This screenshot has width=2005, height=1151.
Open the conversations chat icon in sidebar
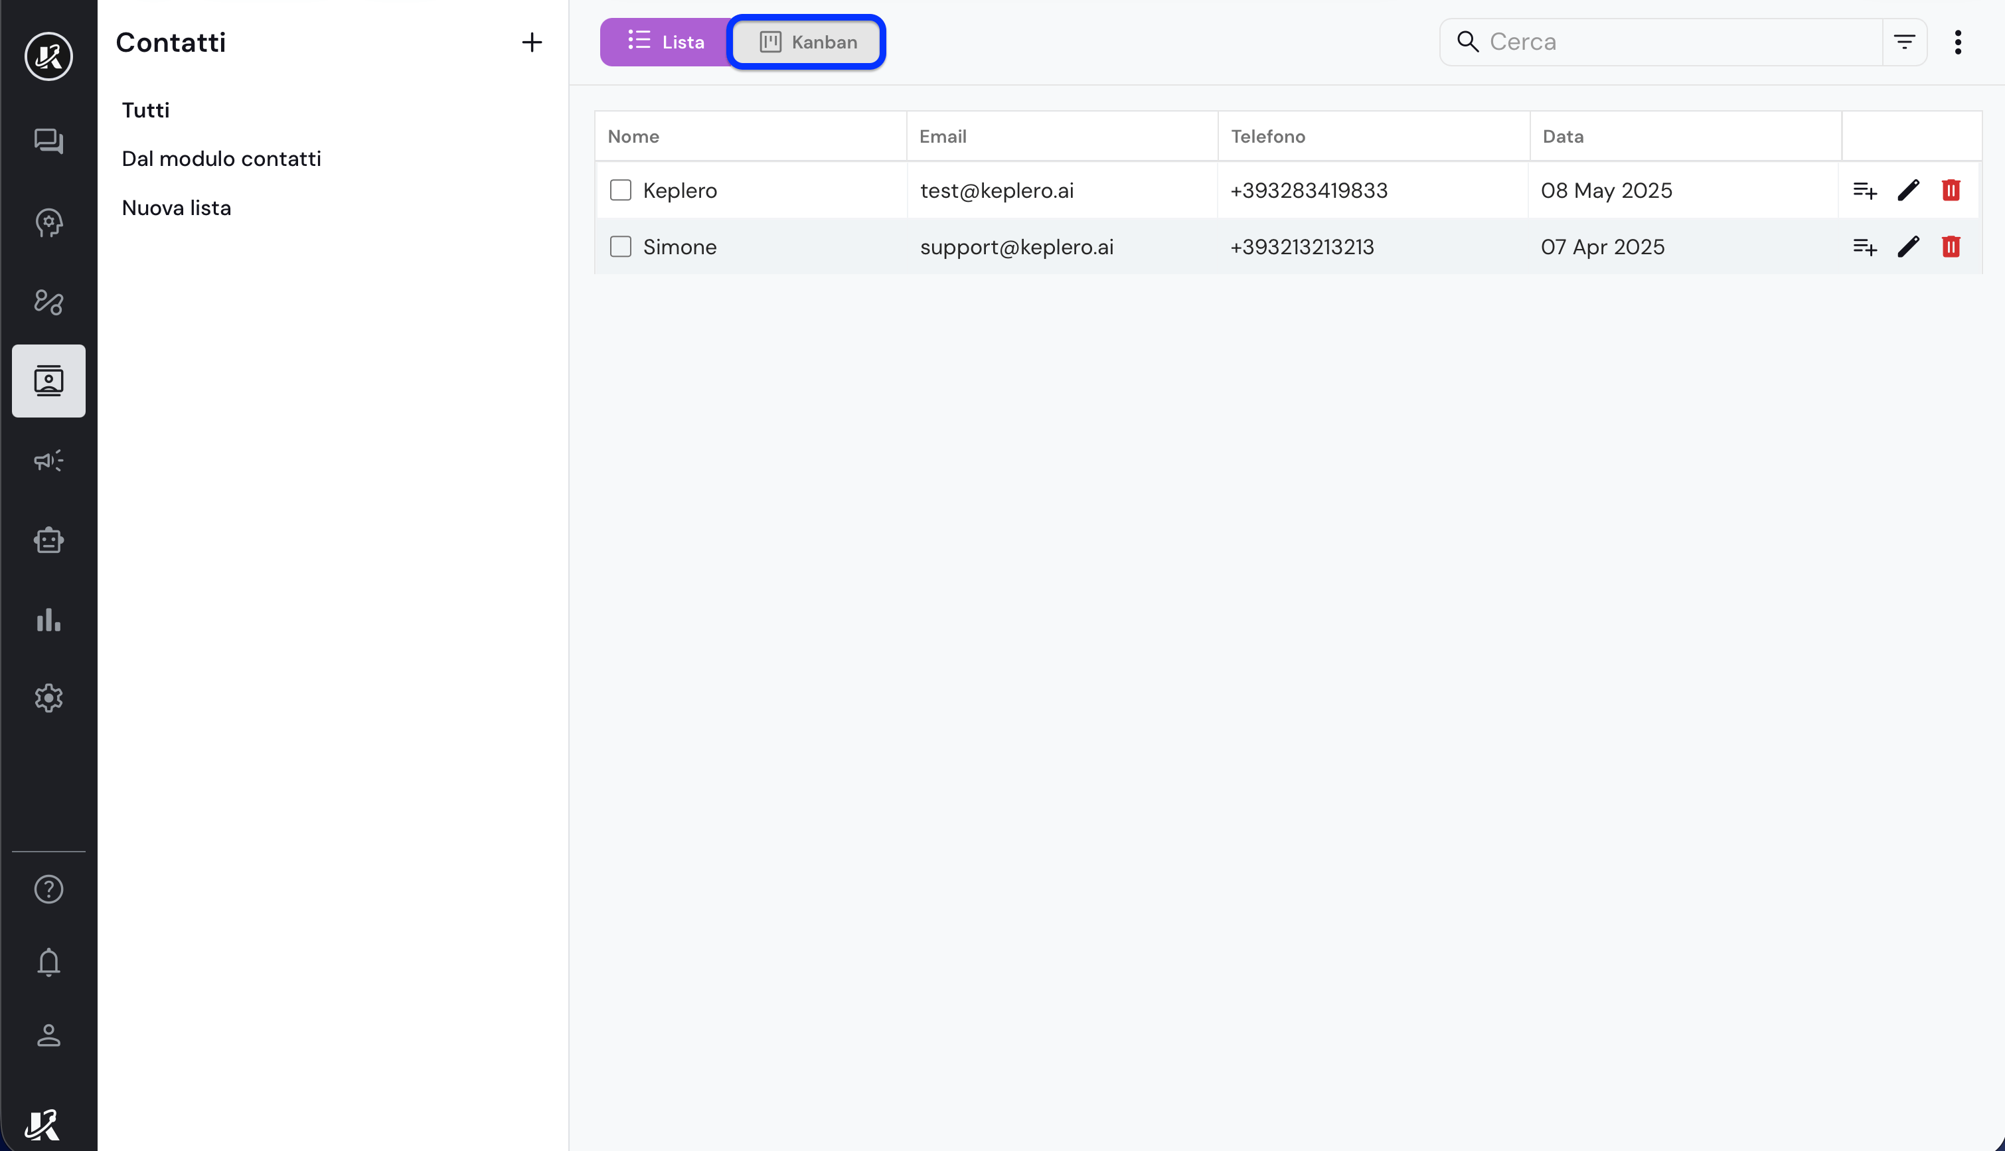pyautogui.click(x=48, y=141)
